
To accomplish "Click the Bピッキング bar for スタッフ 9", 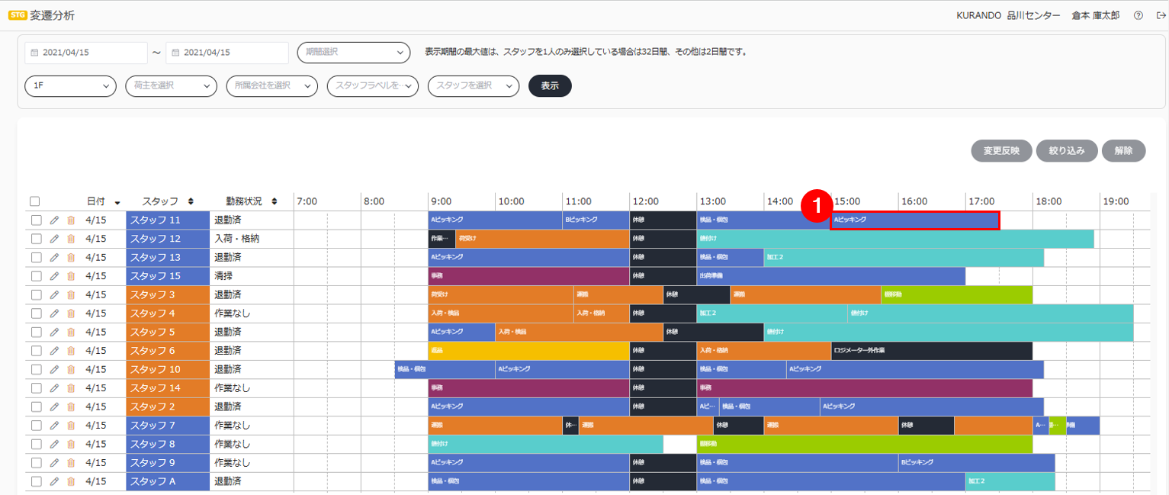I will (x=976, y=463).
